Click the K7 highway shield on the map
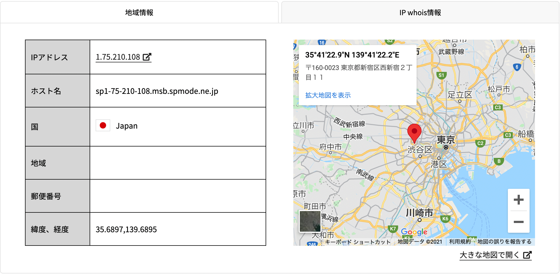The image size is (560, 274). click(x=393, y=229)
